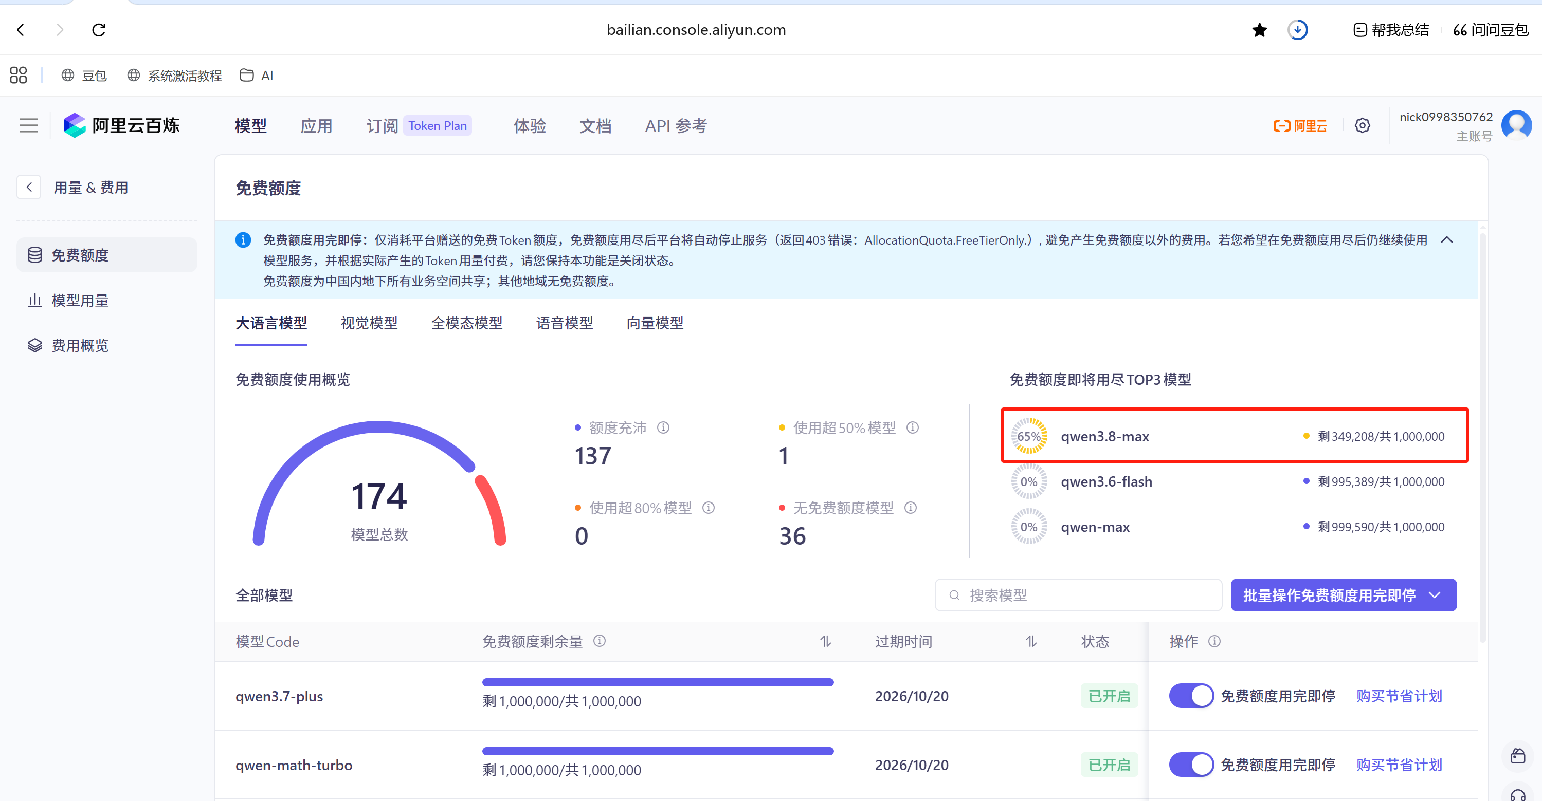Click the qwen3.8-max model name
The width and height of the screenshot is (1542, 801).
[1104, 437]
